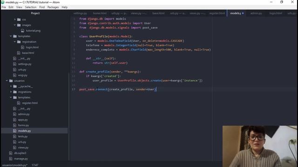The width and height of the screenshot is (298, 167).
Task: Open tests.py in the project tree
Action: pos(23,136)
